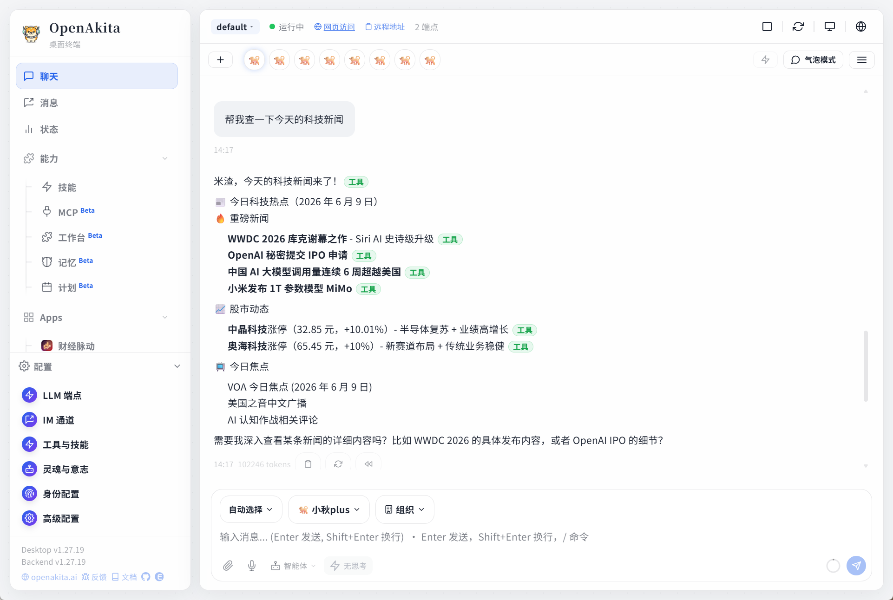Toggle the 无思考 thinking mode
Image resolution: width=893 pixels, height=600 pixels.
(348, 566)
